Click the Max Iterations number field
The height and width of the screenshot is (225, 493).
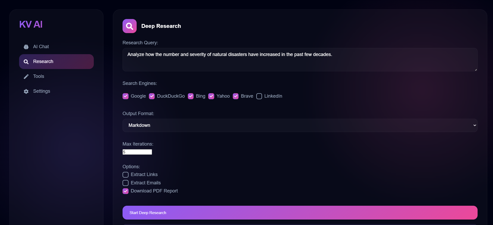137,152
